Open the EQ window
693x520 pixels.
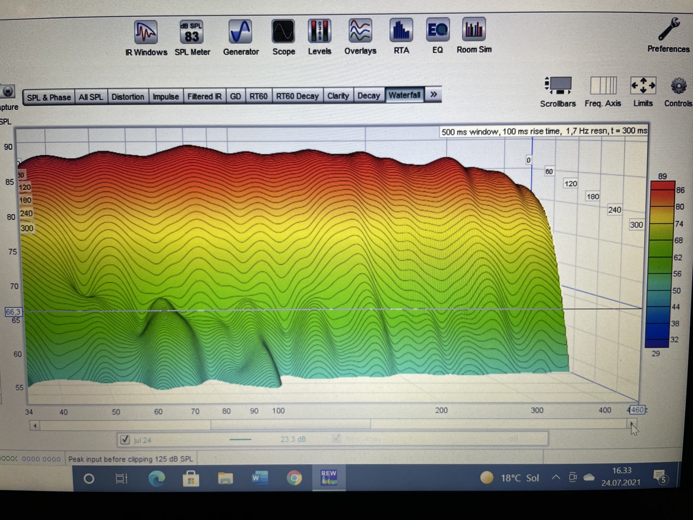[x=437, y=31]
